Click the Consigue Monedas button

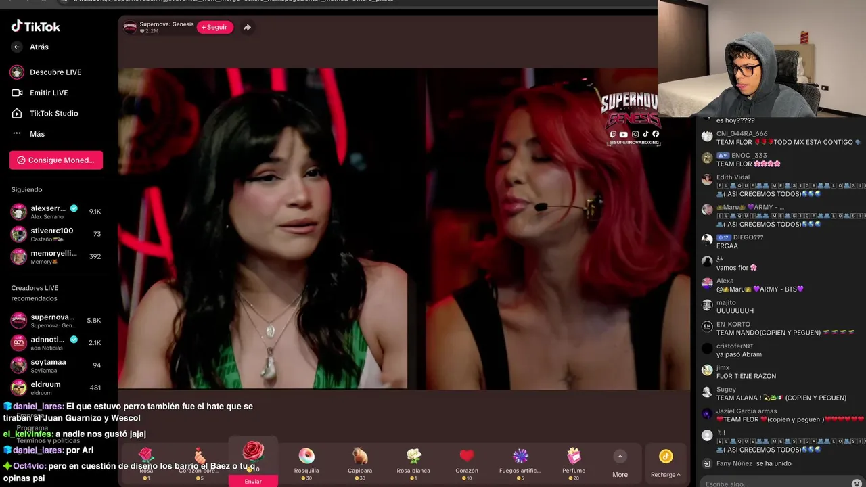click(56, 160)
